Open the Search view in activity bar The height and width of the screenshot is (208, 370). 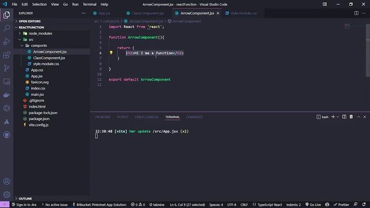6,28
